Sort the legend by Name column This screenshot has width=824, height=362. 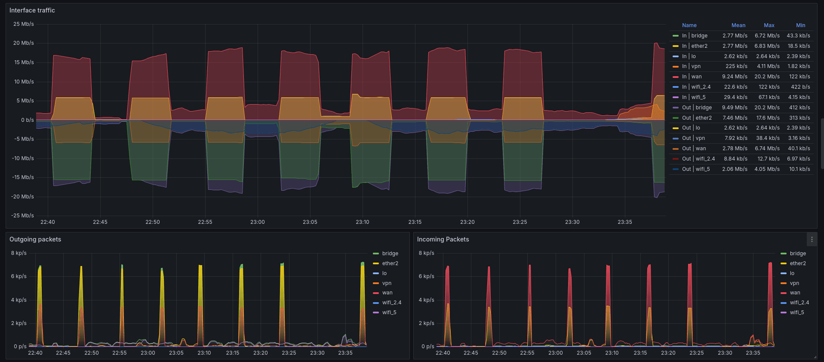pos(689,25)
